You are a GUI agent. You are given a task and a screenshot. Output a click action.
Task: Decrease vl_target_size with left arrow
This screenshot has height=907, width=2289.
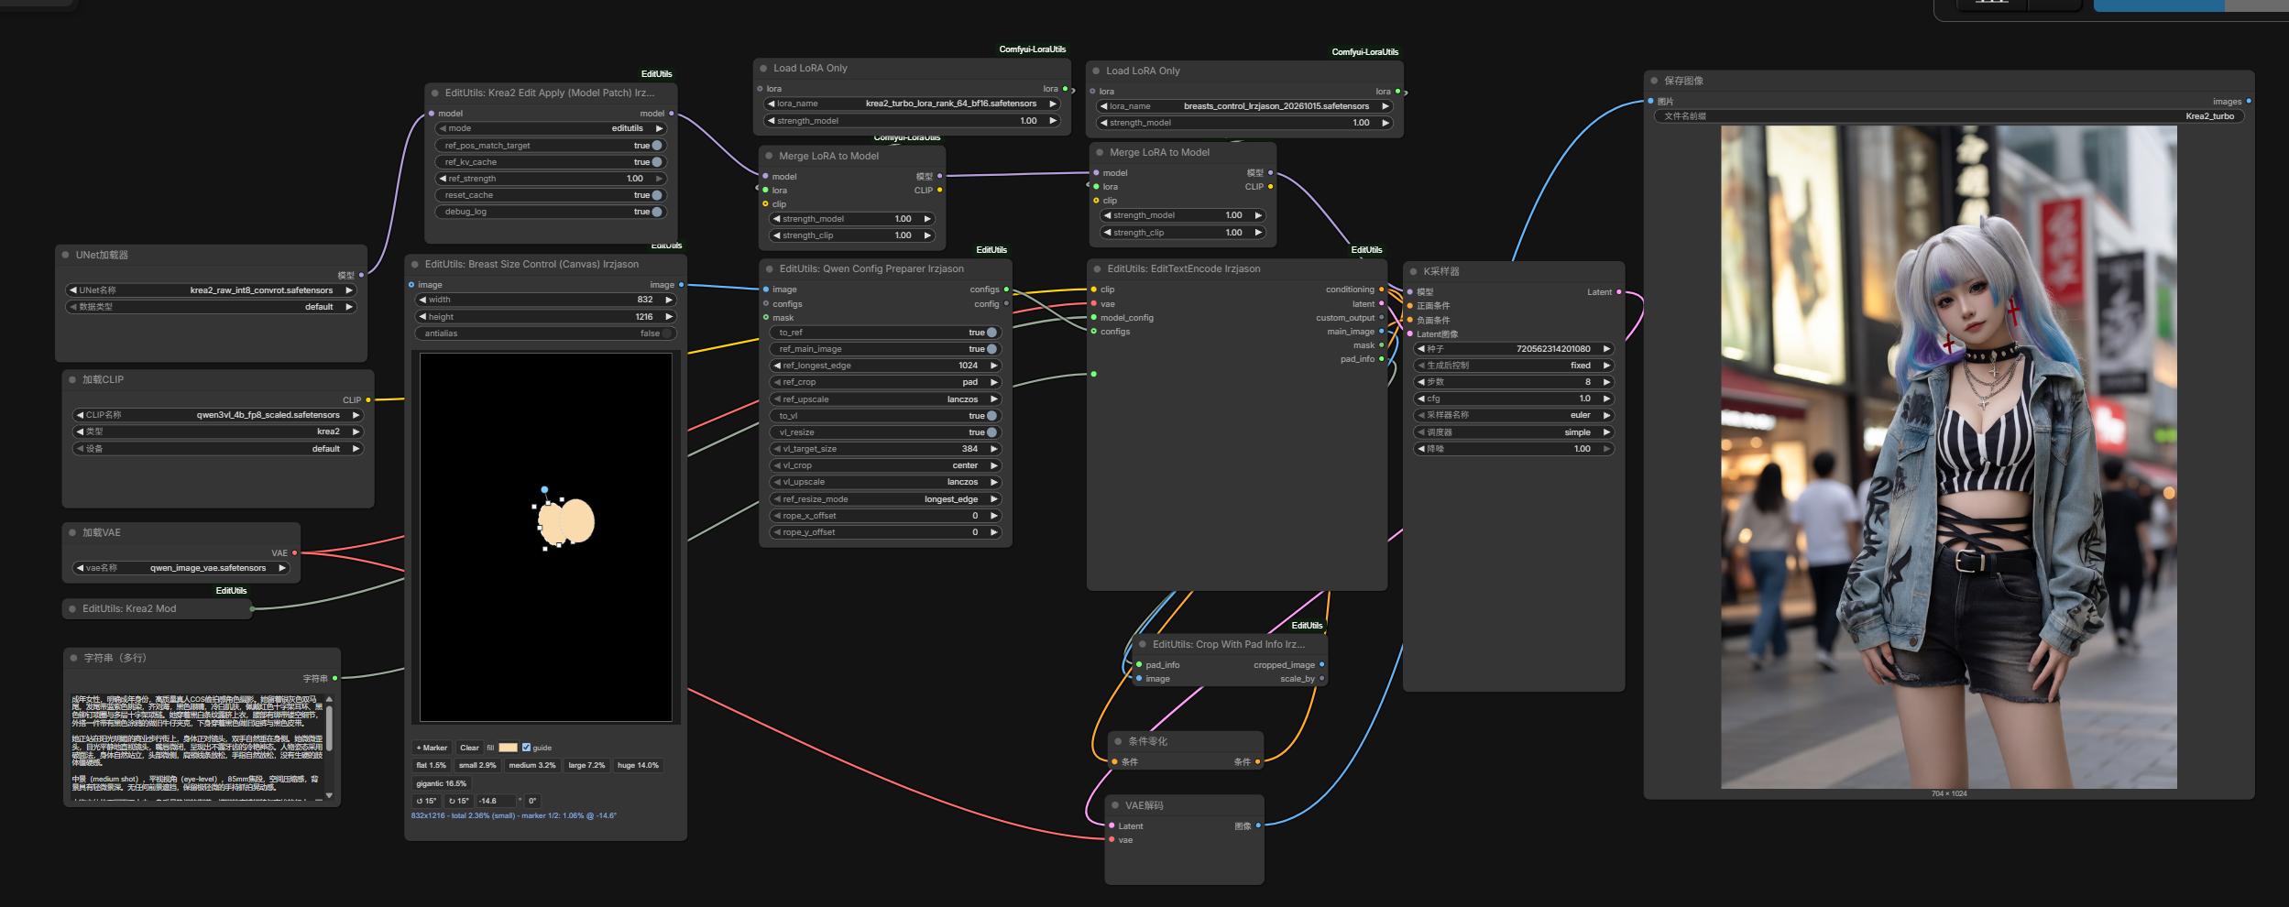[777, 449]
